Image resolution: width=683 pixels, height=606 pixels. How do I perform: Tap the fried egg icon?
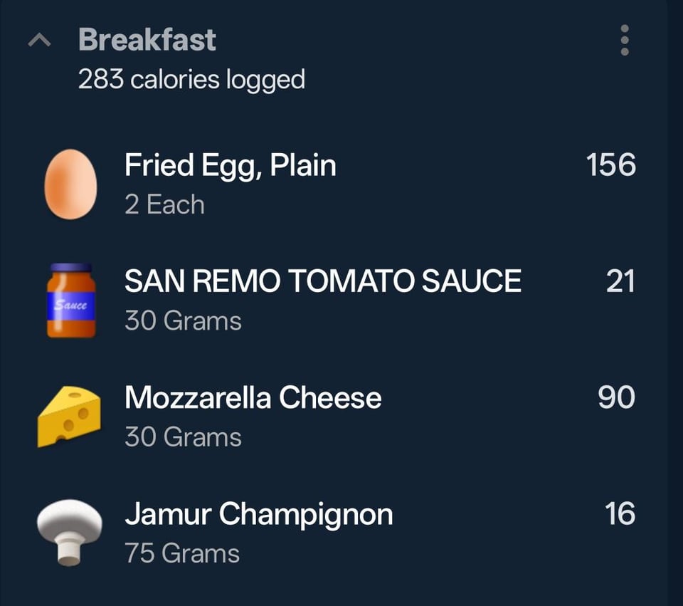pyautogui.click(x=70, y=184)
